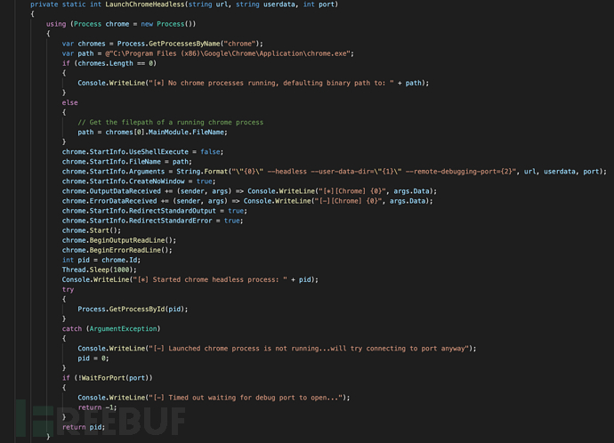Click the 'chrome.StartInfo.Arguments' assignment
The width and height of the screenshot is (614, 443).
coord(334,172)
